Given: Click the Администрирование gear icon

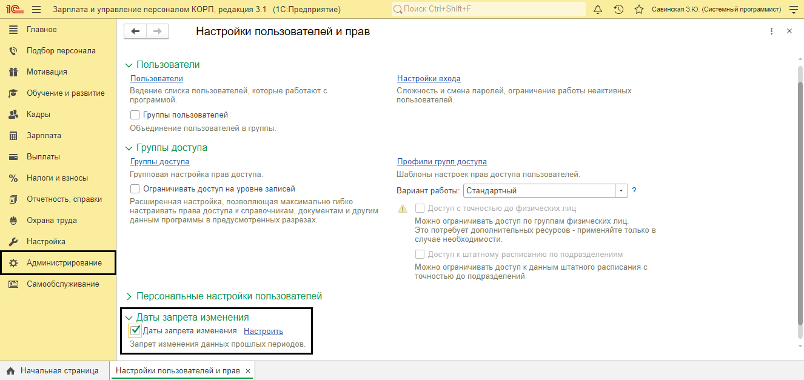Looking at the screenshot, I should [13, 263].
